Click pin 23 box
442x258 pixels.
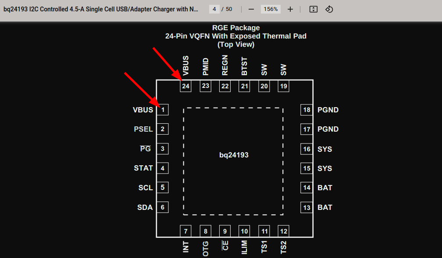pyautogui.click(x=206, y=86)
